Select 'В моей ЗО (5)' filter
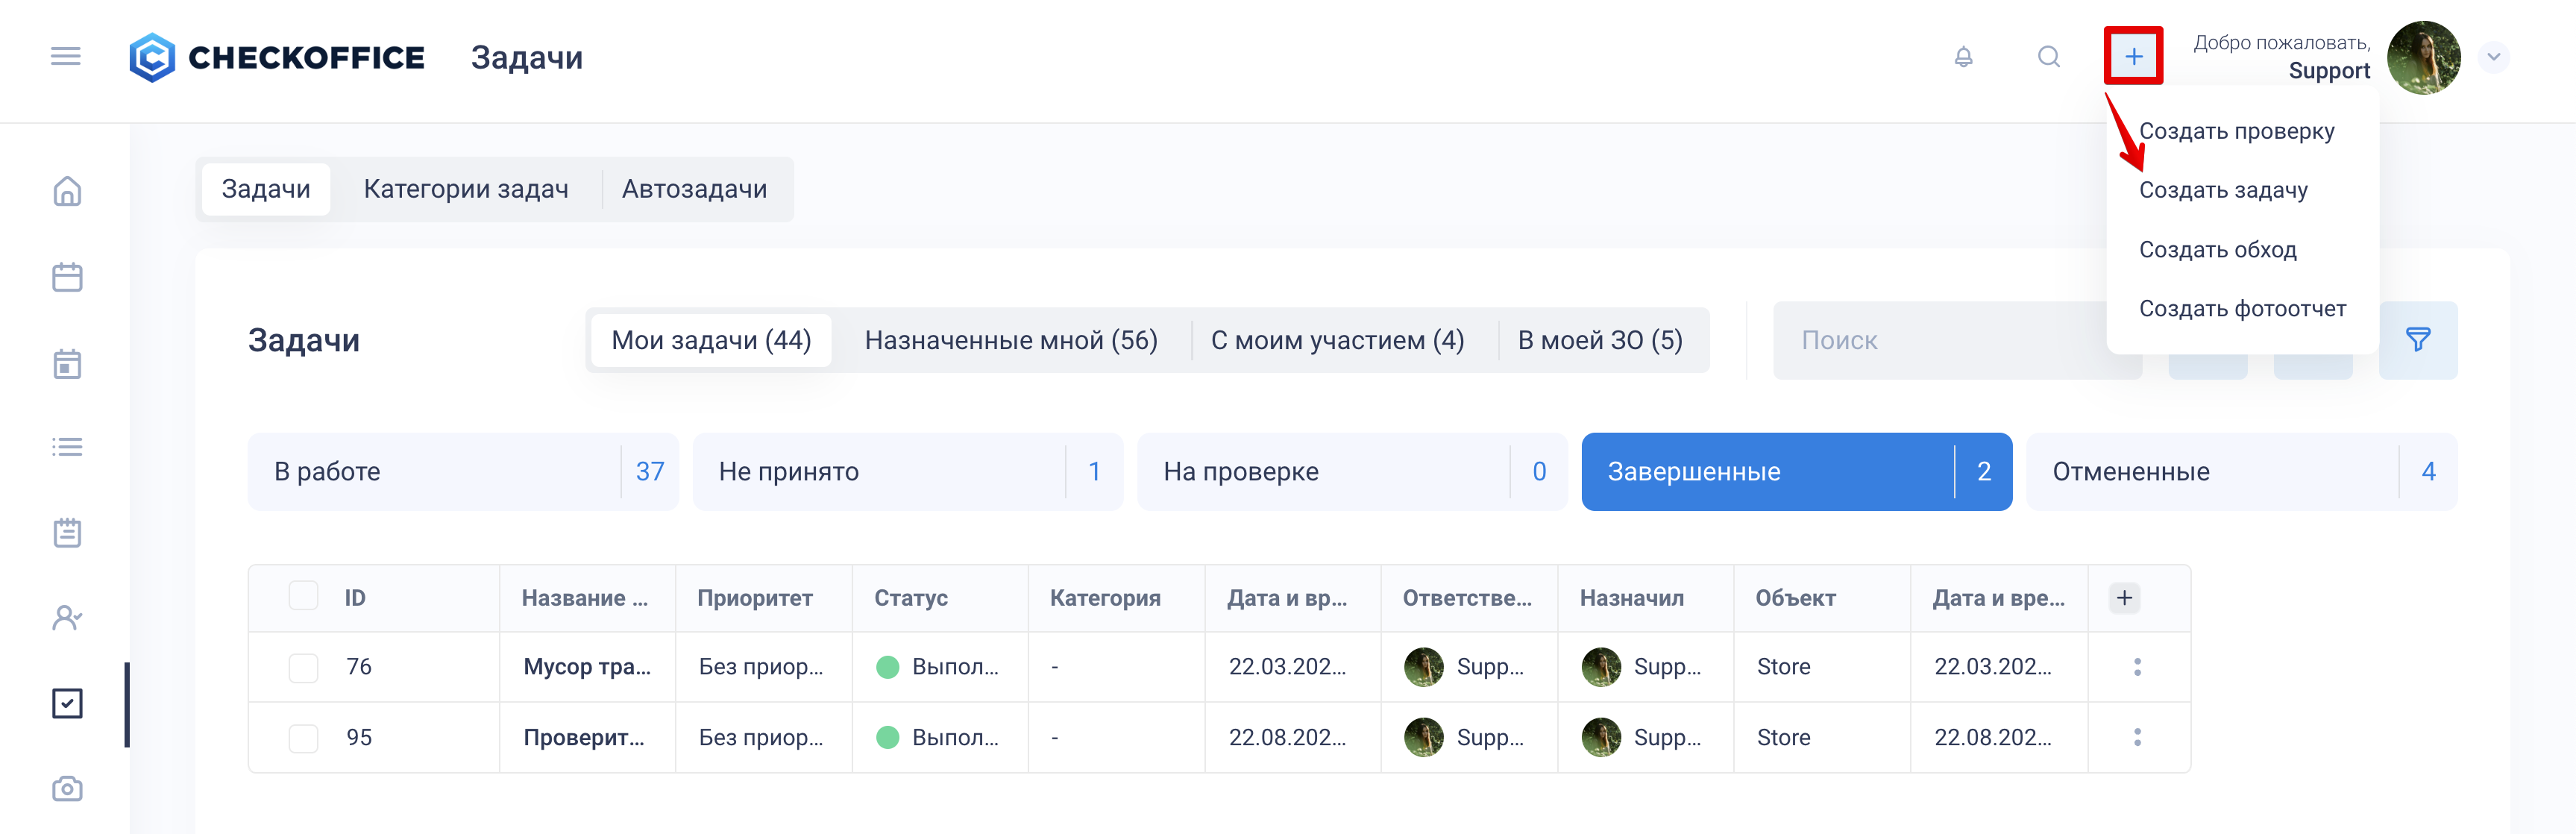2576x834 pixels. [x=1600, y=340]
